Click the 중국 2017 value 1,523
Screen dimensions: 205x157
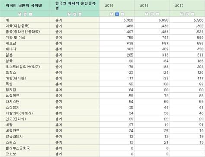199,31
